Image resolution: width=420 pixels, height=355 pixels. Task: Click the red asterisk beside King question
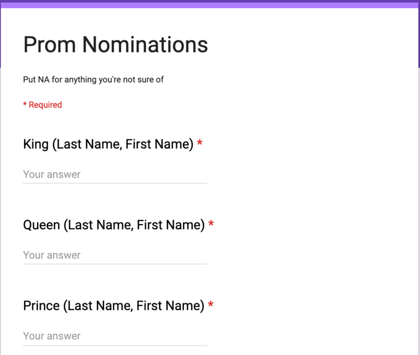[199, 143]
